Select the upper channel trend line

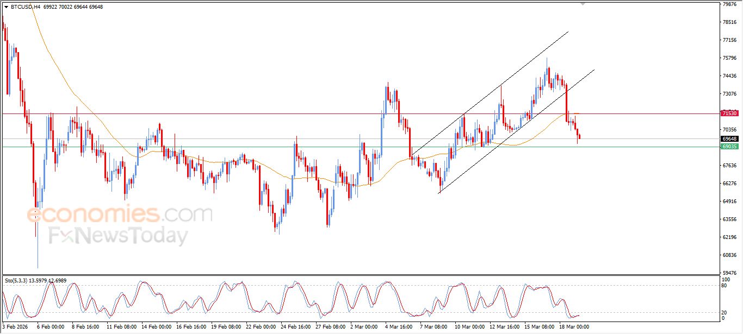coord(490,93)
